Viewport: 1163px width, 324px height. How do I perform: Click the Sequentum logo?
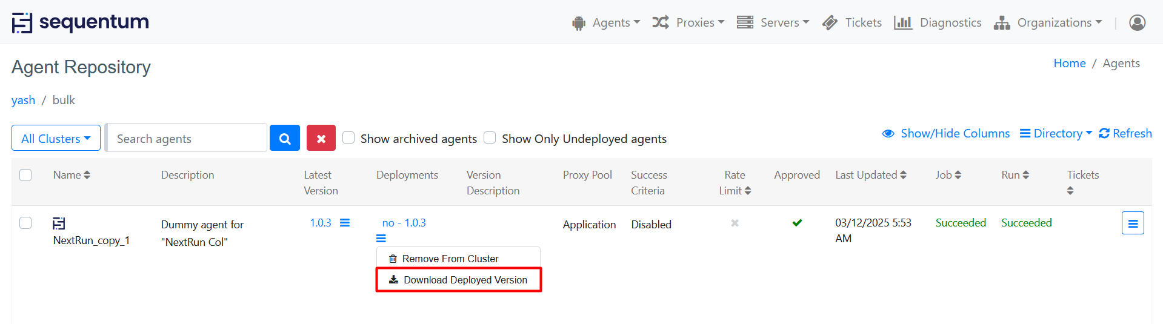81,22
